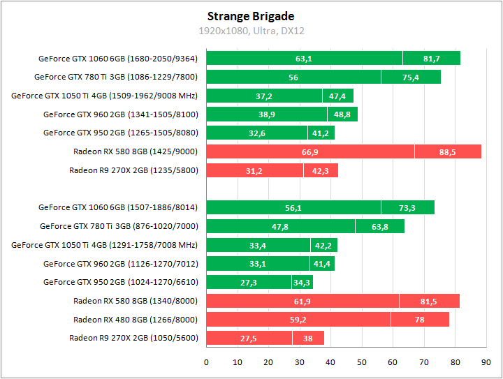The image size is (503, 379).
Task: Click the Radeon RX 580 8GB (1425/9000) label
Action: [x=136, y=151]
